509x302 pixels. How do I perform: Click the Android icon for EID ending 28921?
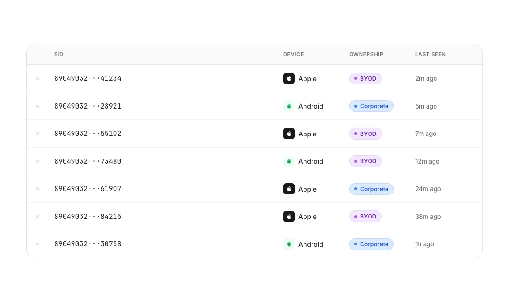tap(288, 106)
